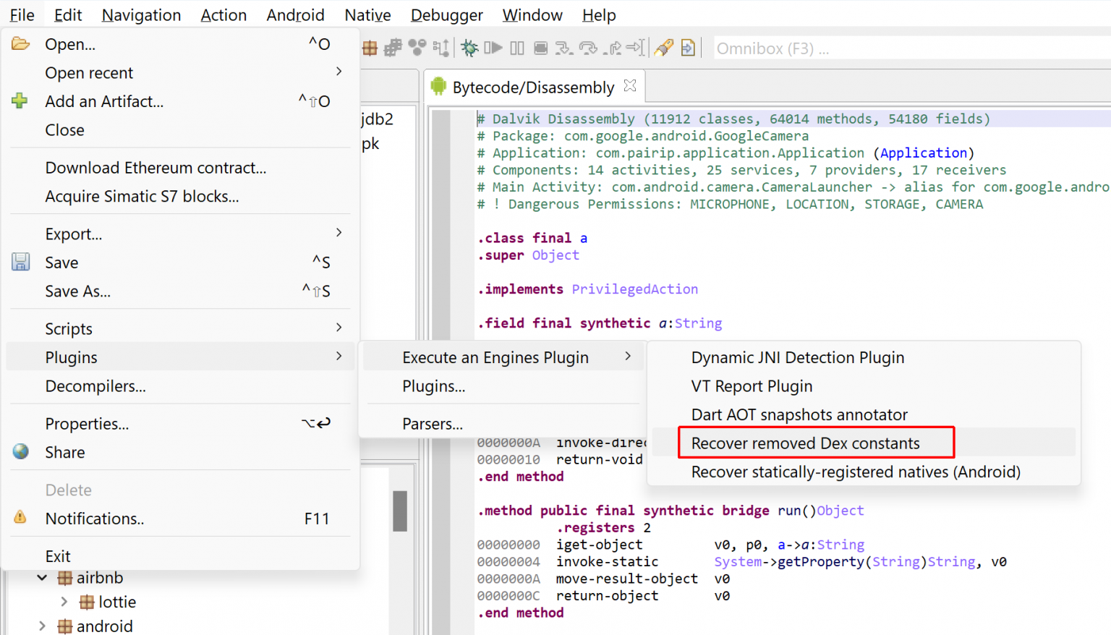Open the Open recent submenu
This screenshot has width=1111, height=635.
click(x=89, y=72)
